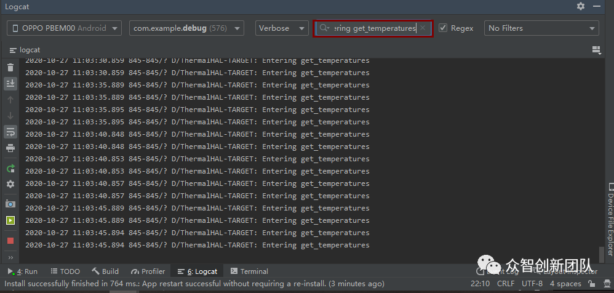Screen dimensions: 614x293
Task: Open the Verbose log level dropdown
Action: tap(282, 28)
